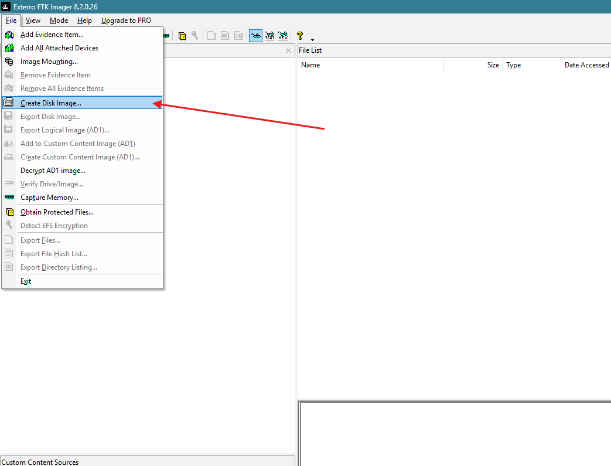The image size is (611, 466).
Task: Select Decrypt AD1 image
Action: coord(82,171)
